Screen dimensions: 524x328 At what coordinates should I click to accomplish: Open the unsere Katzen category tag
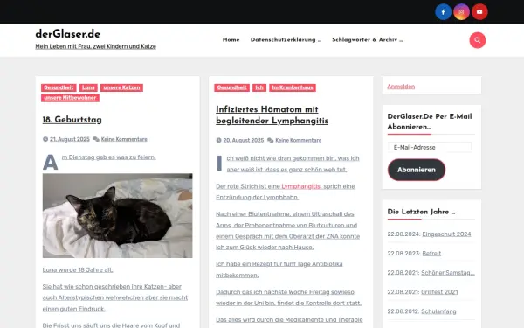[121, 87]
